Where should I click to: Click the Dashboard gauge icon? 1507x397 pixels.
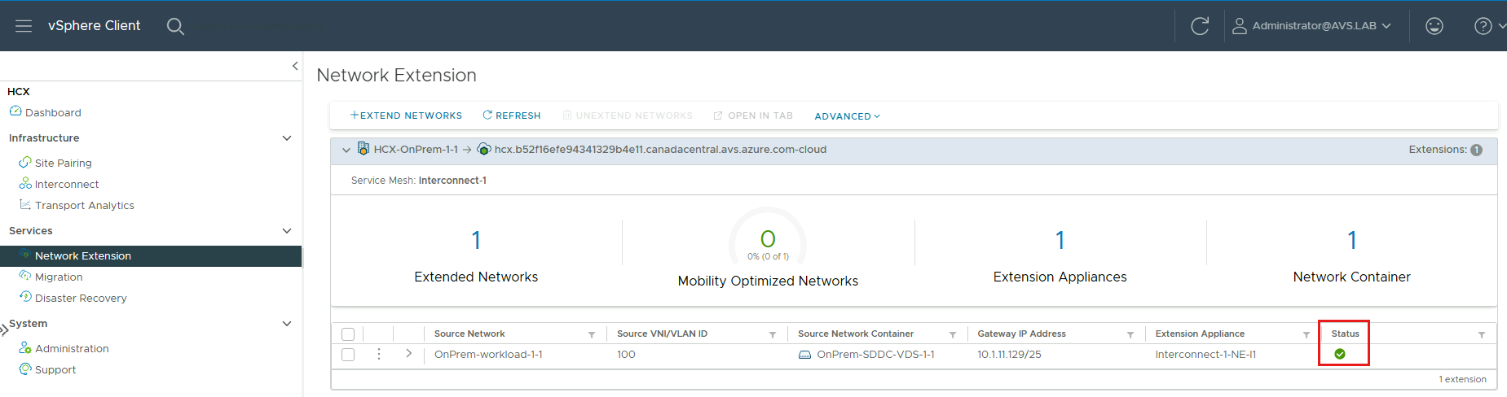click(15, 111)
